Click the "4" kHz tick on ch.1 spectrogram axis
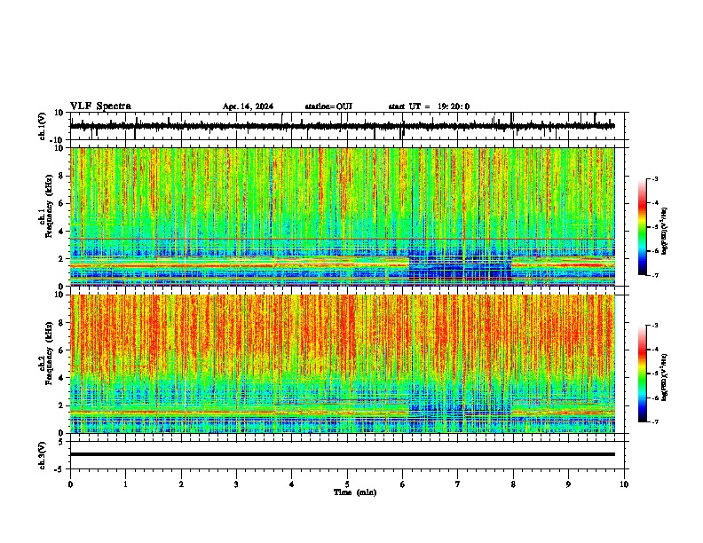The image size is (703, 543). pyautogui.click(x=61, y=232)
